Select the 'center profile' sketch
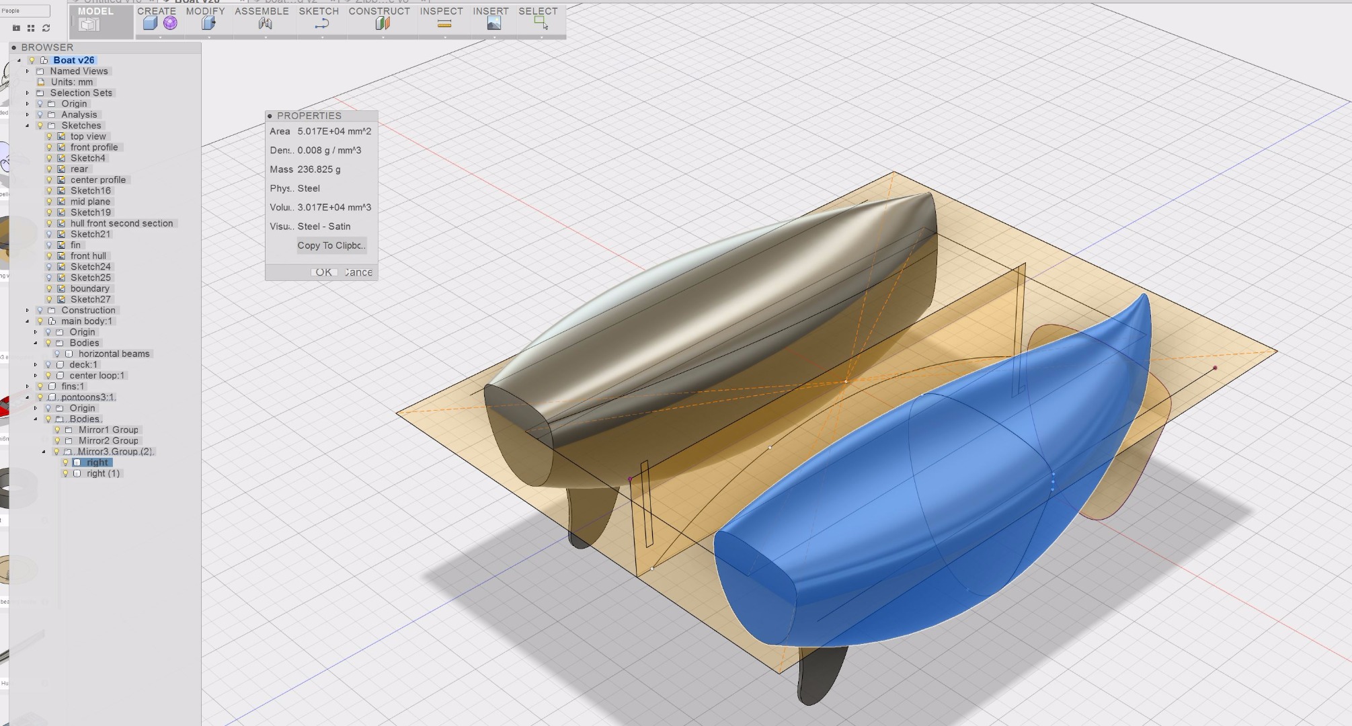The image size is (1352, 726). pyautogui.click(x=98, y=179)
